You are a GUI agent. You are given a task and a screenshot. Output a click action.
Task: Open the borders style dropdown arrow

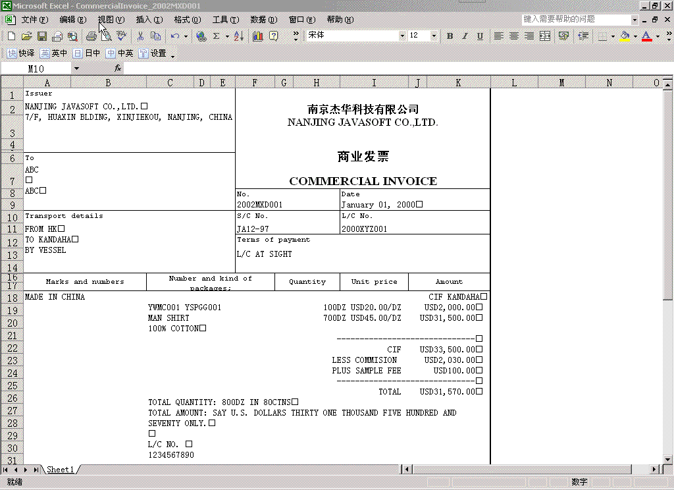[x=613, y=36]
